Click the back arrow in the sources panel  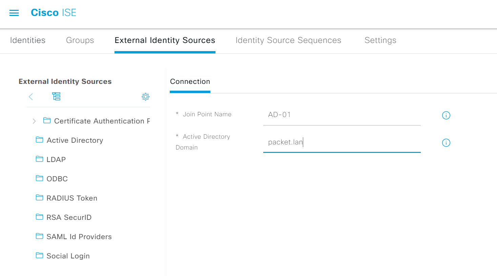[31, 97]
